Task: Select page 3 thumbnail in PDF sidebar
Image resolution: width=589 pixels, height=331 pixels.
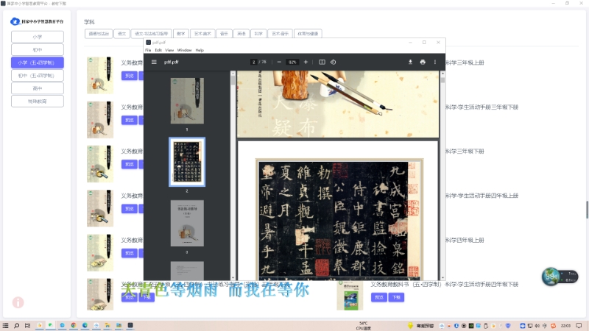Action: (x=187, y=224)
